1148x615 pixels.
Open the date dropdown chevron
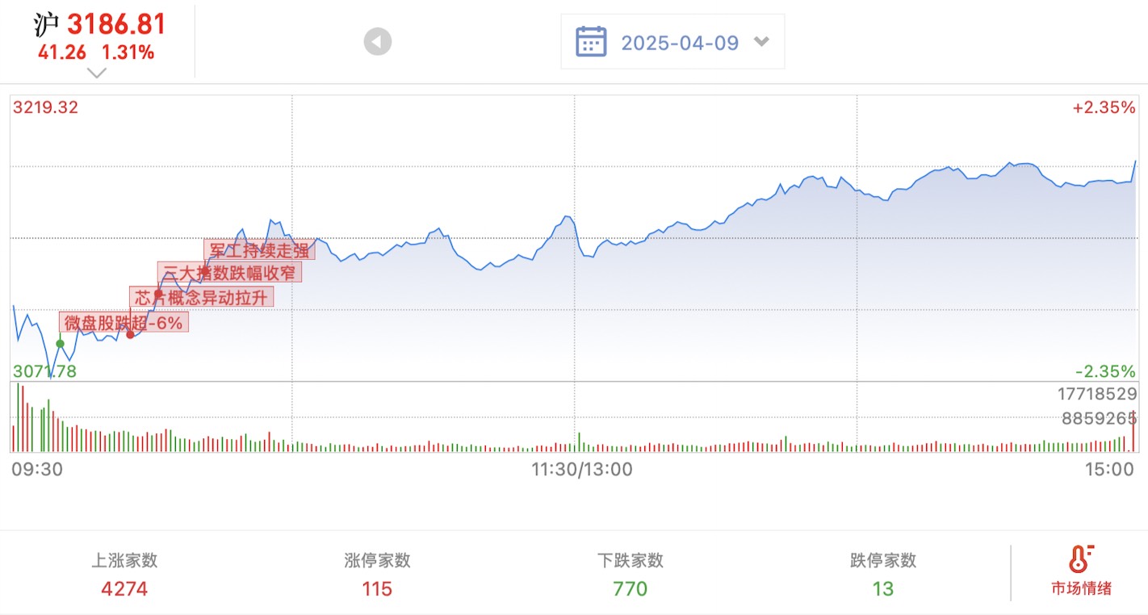[x=761, y=41]
